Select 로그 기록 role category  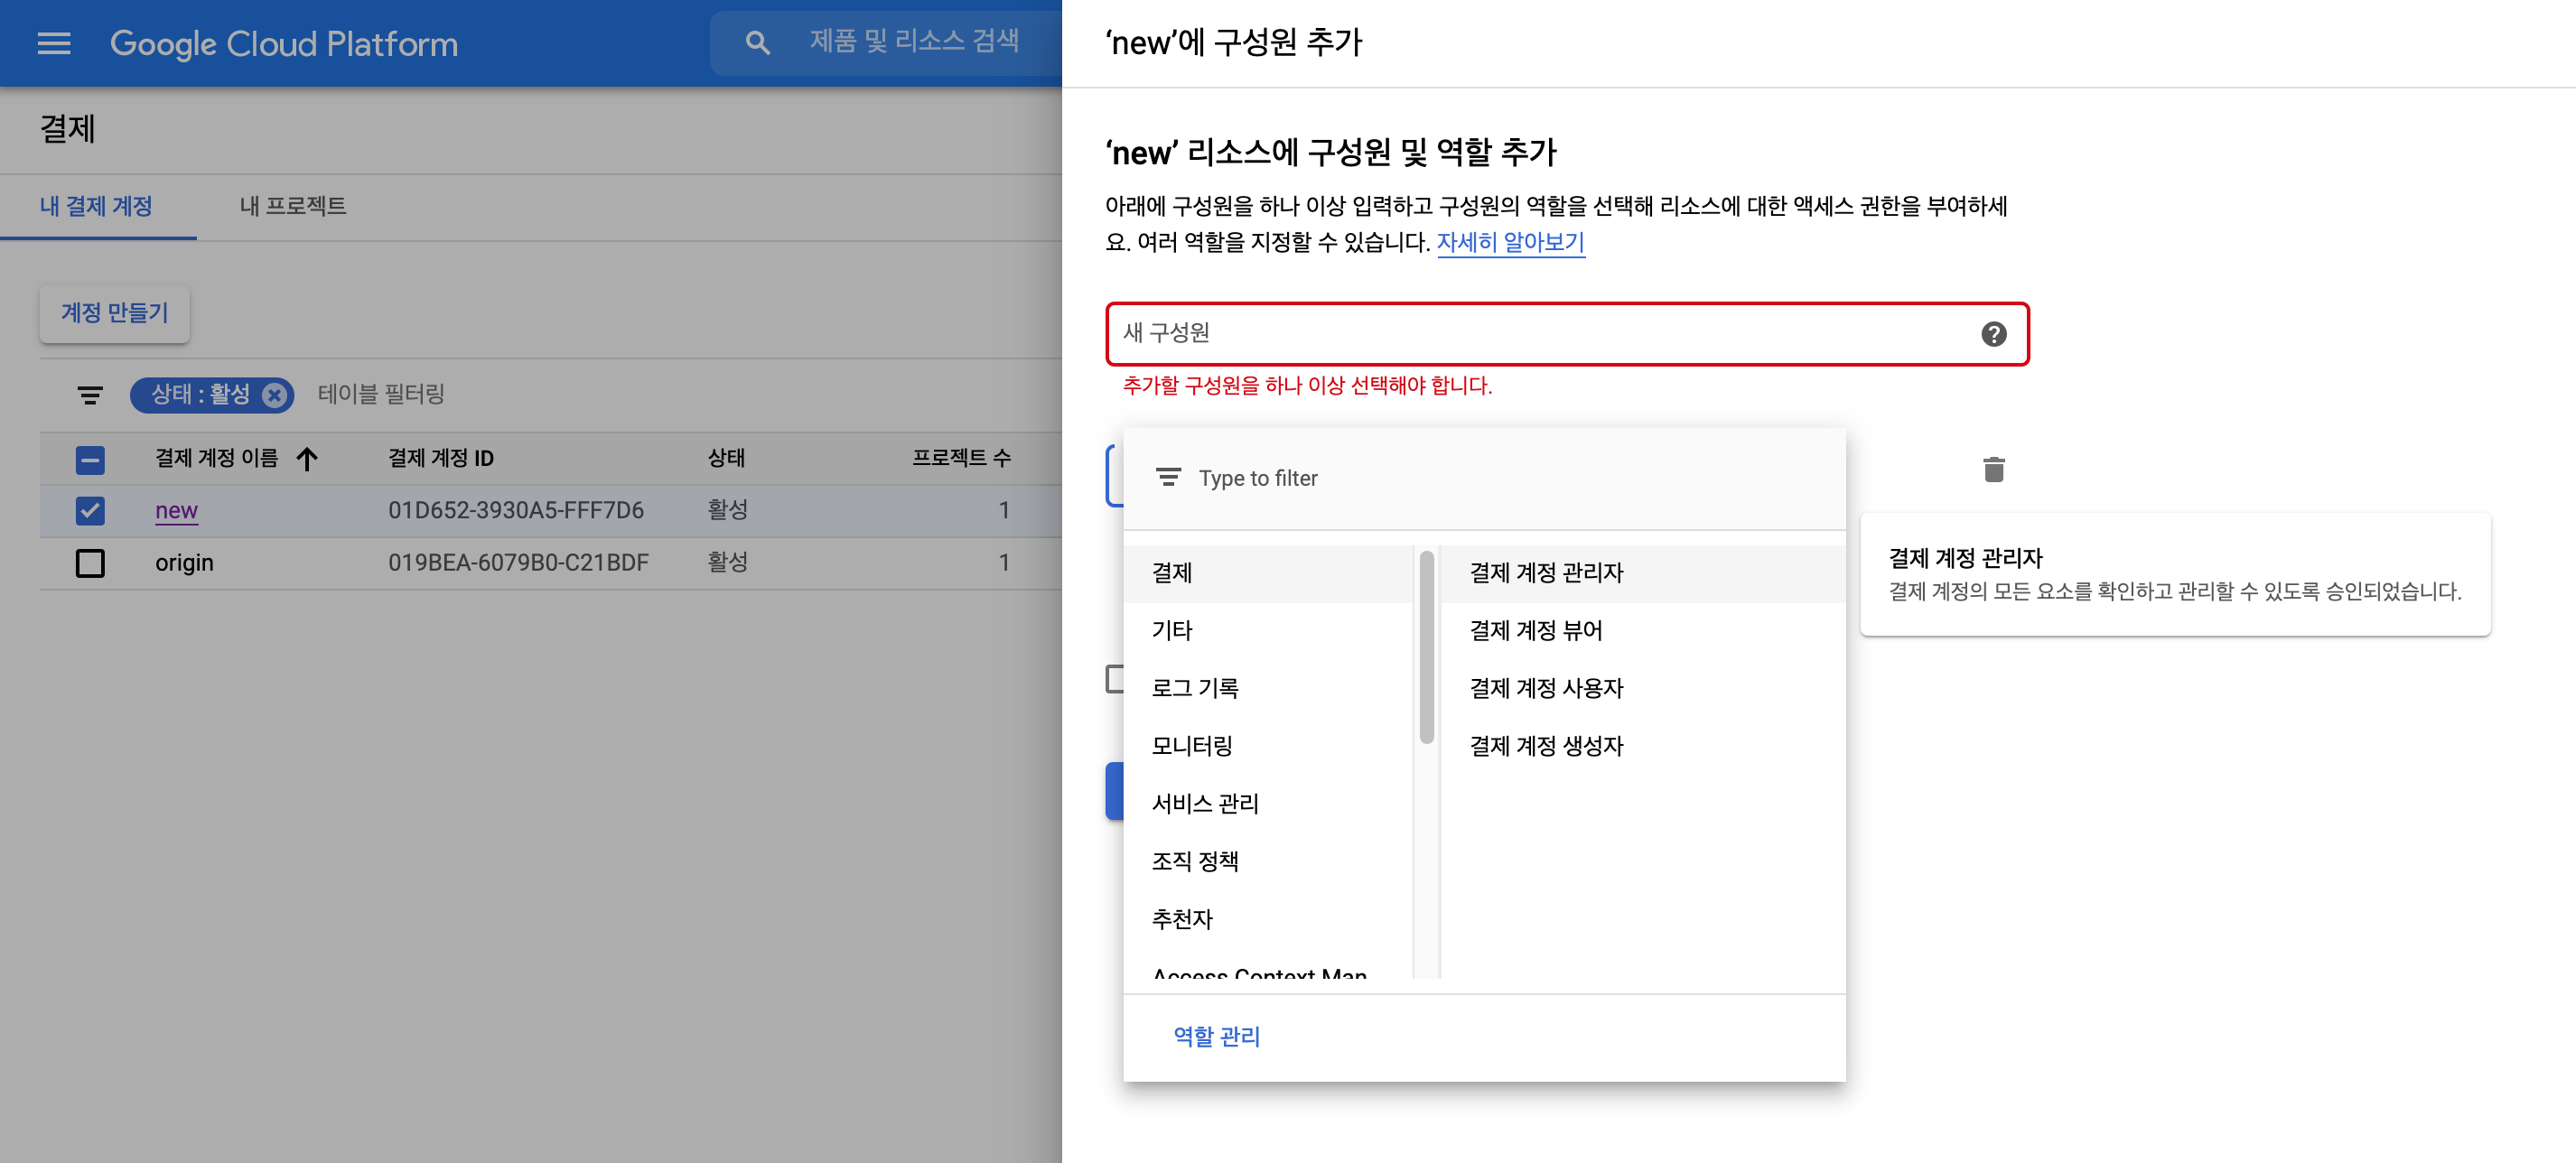[x=1268, y=688]
